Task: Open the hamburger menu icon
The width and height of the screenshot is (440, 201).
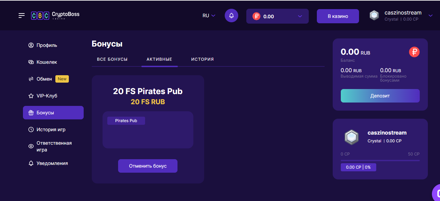Action: [22, 16]
